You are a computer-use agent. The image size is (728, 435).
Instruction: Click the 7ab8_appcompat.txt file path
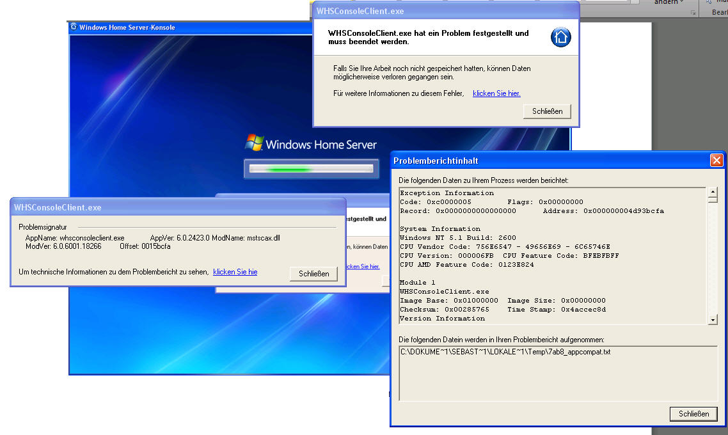point(505,352)
